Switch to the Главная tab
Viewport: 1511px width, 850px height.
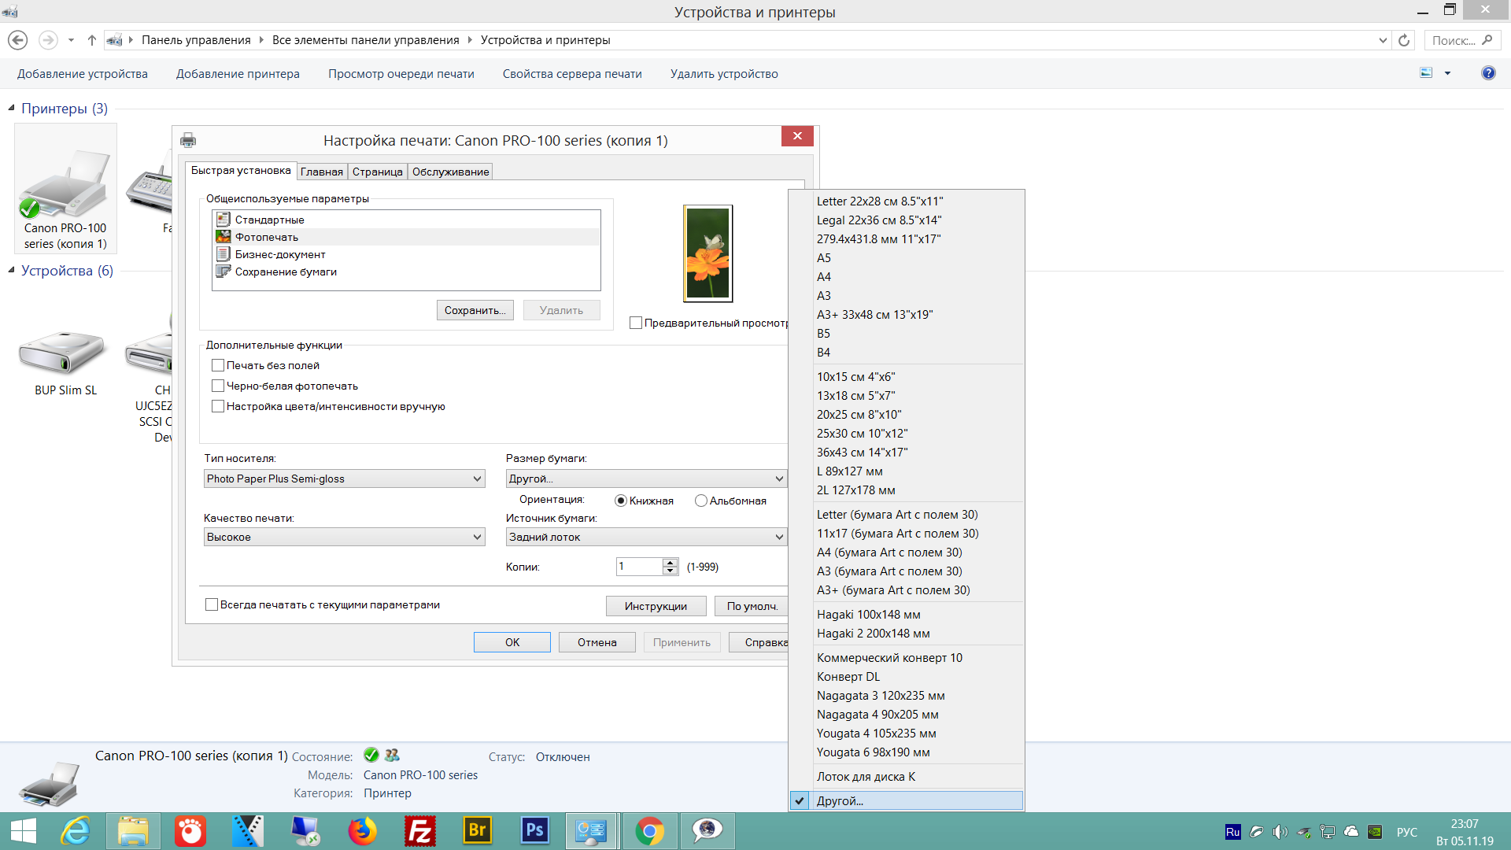[322, 172]
